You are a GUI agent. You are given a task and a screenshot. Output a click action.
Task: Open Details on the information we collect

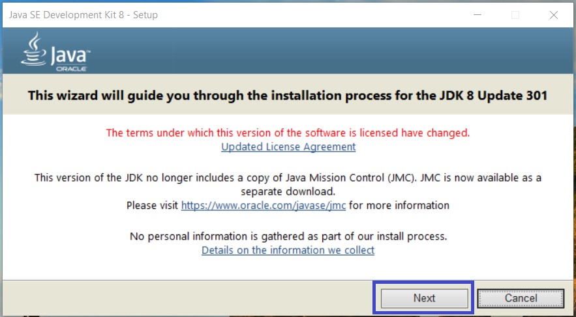[288, 250]
